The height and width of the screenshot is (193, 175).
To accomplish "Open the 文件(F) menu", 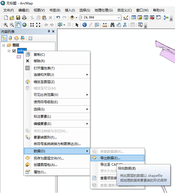I will [8, 10].
